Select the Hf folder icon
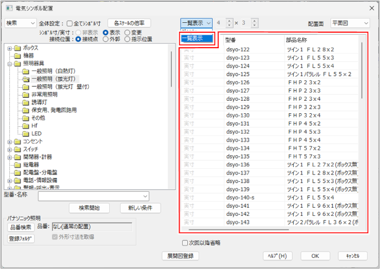This screenshot has width=380, height=269. coord(26,126)
